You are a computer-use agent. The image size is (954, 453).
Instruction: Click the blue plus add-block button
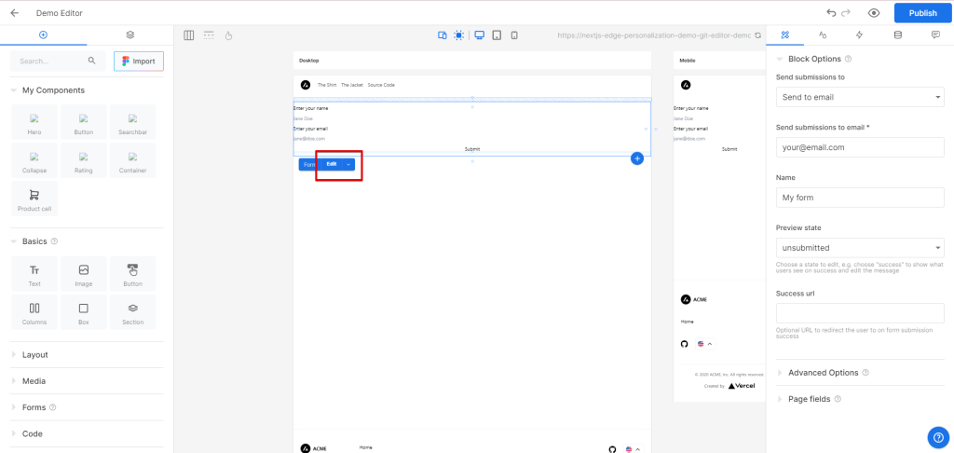click(637, 158)
